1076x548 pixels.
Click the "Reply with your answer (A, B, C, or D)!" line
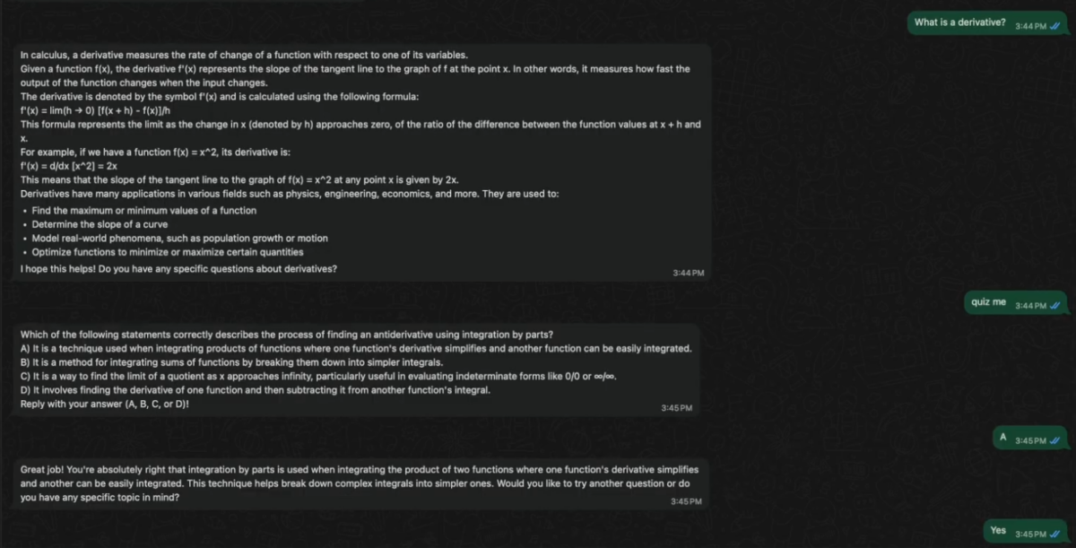[x=104, y=404]
